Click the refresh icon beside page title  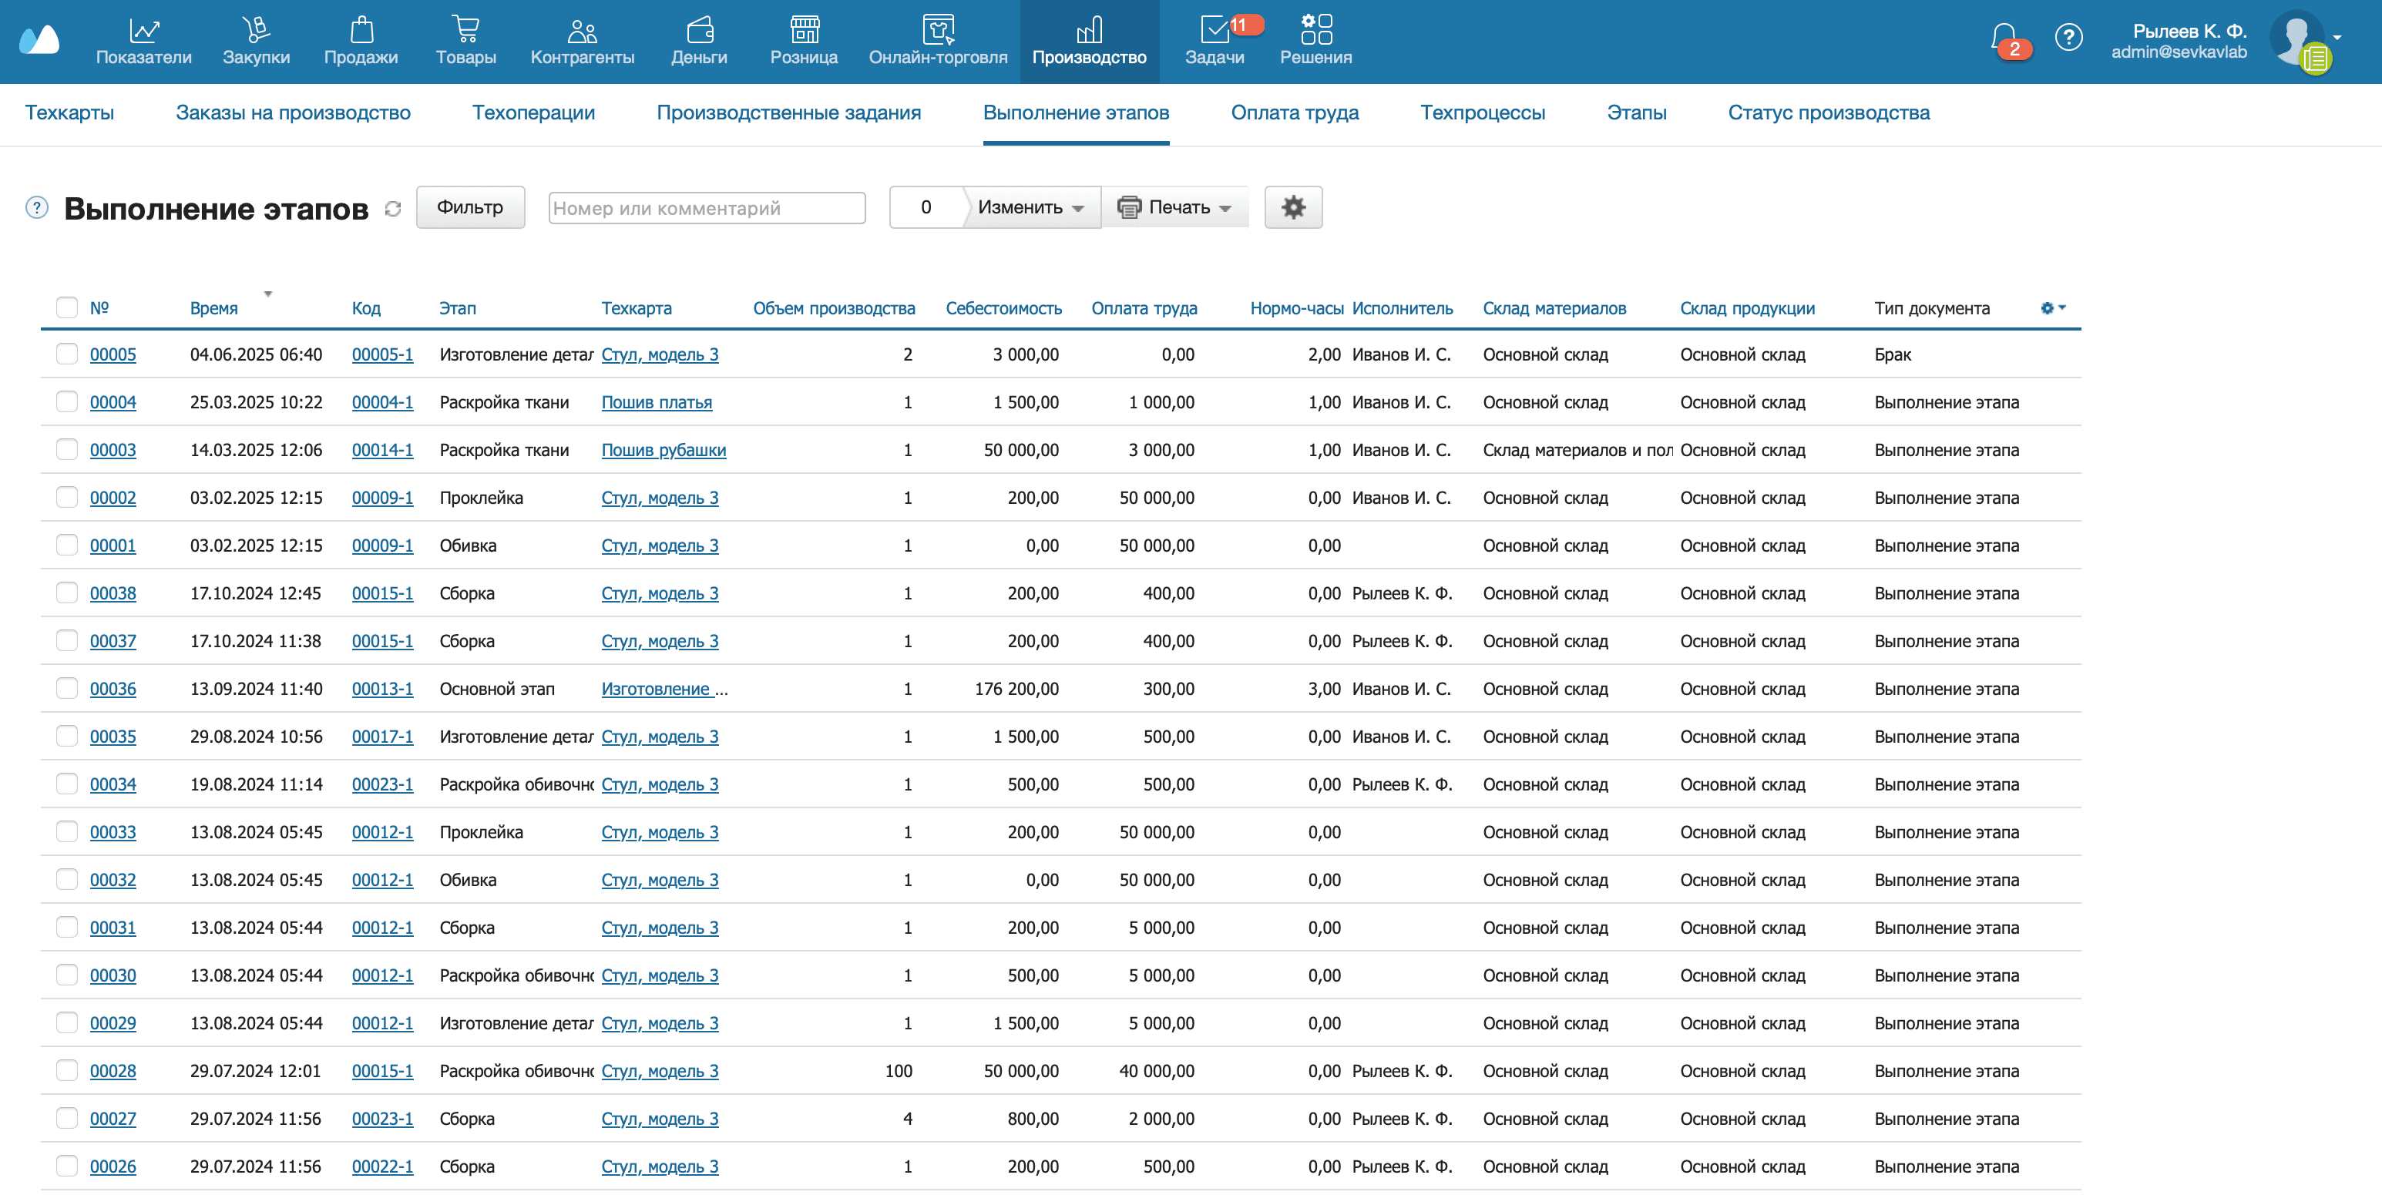click(x=393, y=209)
